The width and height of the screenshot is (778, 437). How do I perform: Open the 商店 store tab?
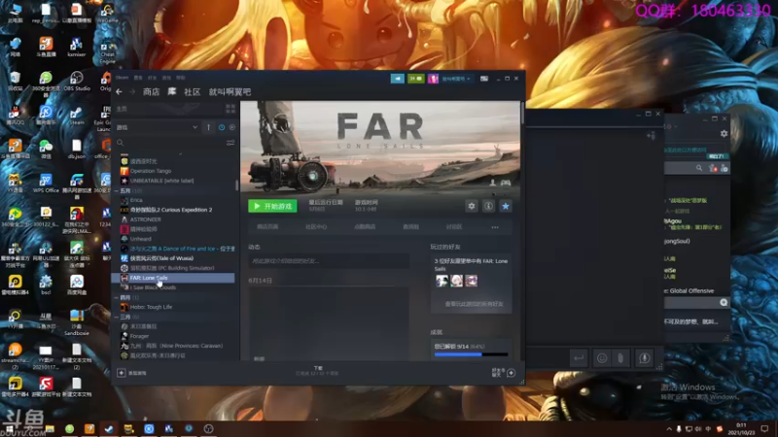click(x=151, y=91)
